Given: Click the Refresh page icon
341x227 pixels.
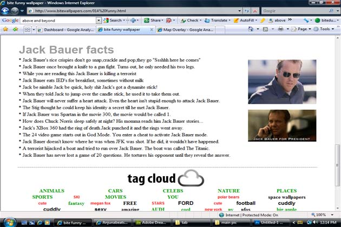Looking at the screenshot, I should [x=245, y=10].
